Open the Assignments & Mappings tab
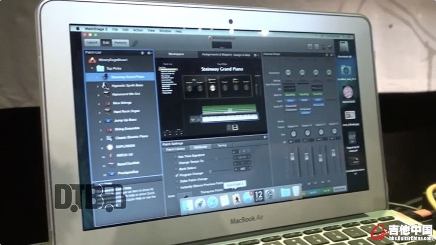Screen dimensions: 436x245 [217, 55]
